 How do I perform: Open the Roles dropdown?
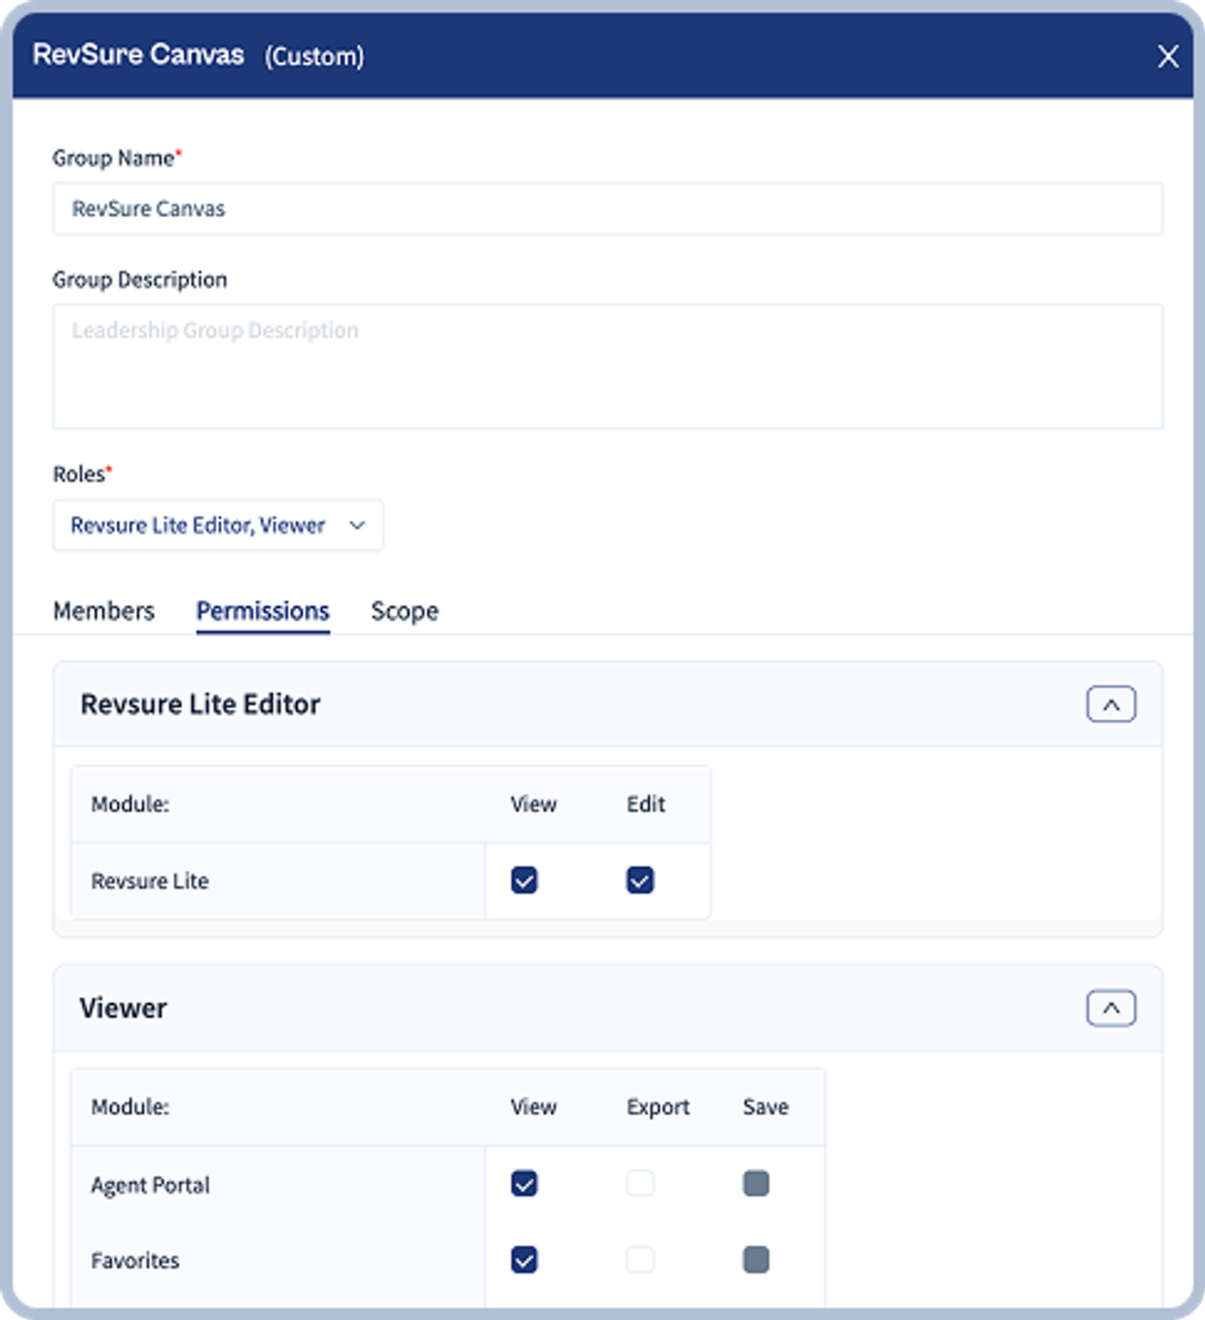pyautogui.click(x=218, y=525)
